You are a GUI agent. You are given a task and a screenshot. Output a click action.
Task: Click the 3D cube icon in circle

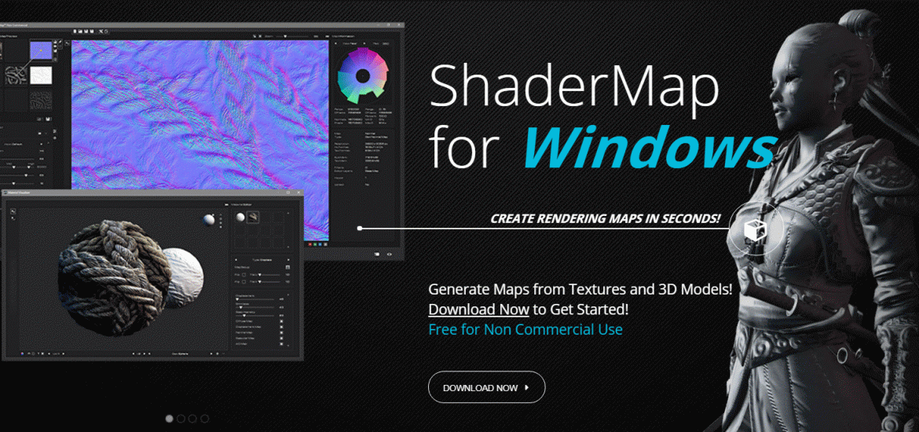(756, 229)
